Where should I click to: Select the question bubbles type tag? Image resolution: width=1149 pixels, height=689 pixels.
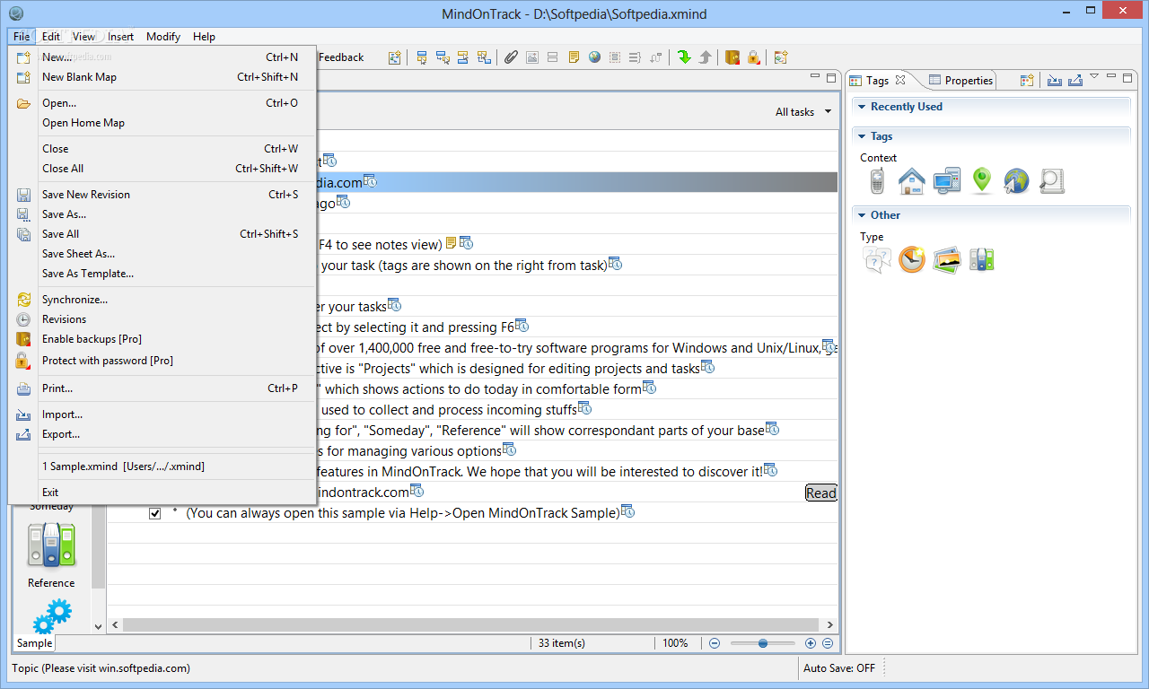[x=877, y=260]
